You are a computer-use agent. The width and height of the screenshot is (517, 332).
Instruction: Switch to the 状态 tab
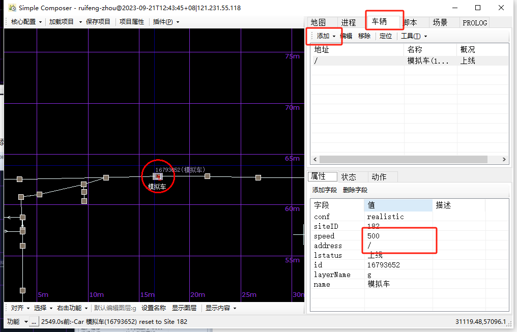[x=349, y=177]
